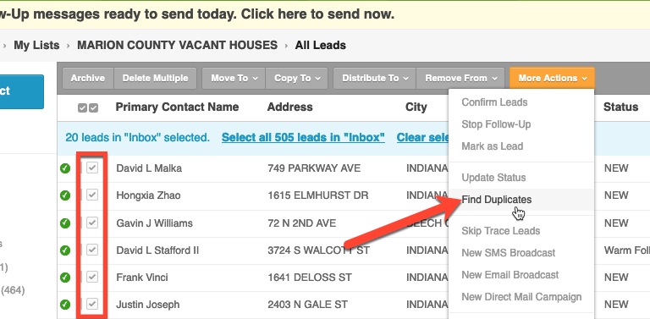Click green check icon beside David L Malka
This screenshot has height=319, width=650.
click(65, 168)
